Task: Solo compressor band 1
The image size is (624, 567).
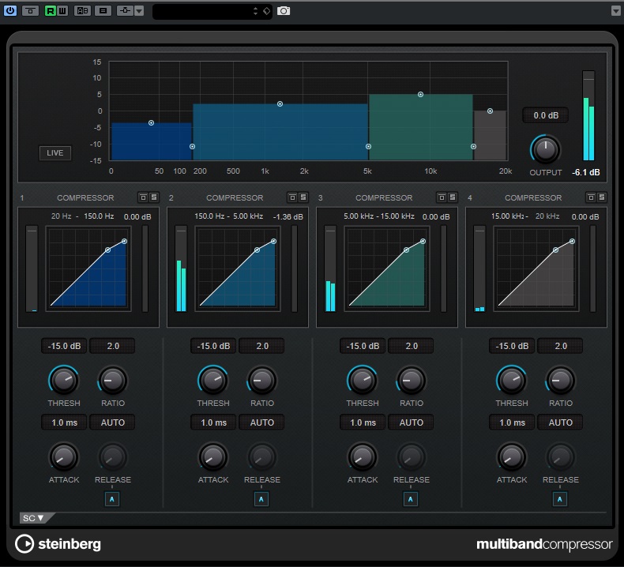Action: coord(154,197)
